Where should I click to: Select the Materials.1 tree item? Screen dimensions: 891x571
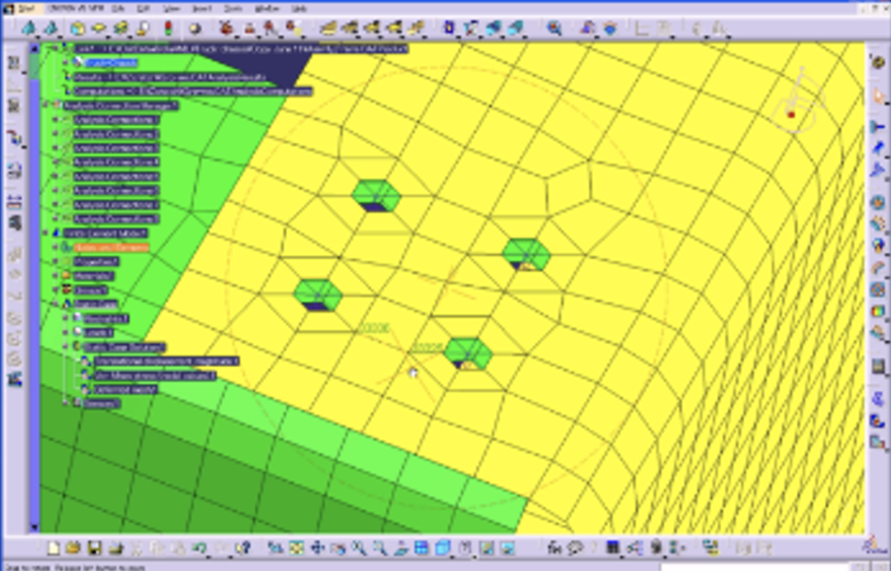coord(92,276)
